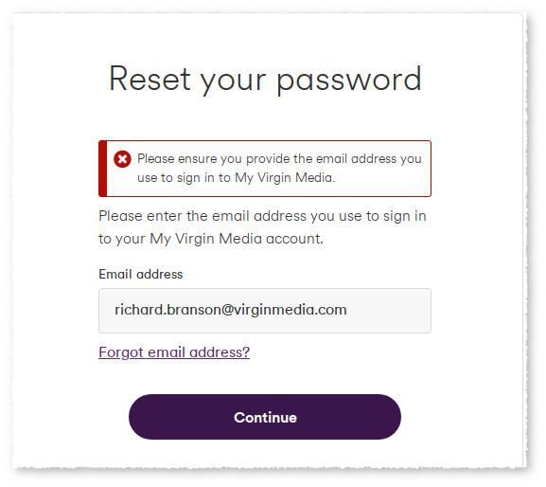This screenshot has width=546, height=487.
Task: Click the word 'password' in the heading
Action: [349, 81]
